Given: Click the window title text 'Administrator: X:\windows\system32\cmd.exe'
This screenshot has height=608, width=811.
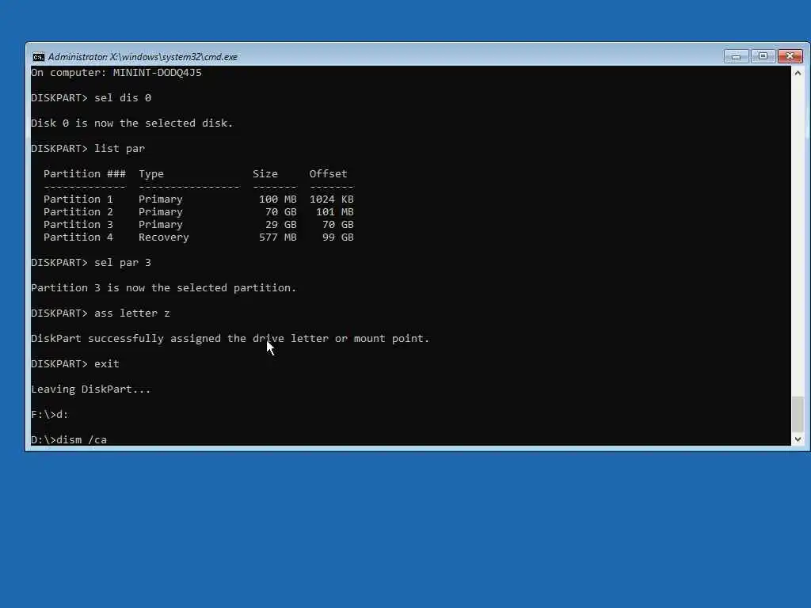Looking at the screenshot, I should (x=143, y=57).
